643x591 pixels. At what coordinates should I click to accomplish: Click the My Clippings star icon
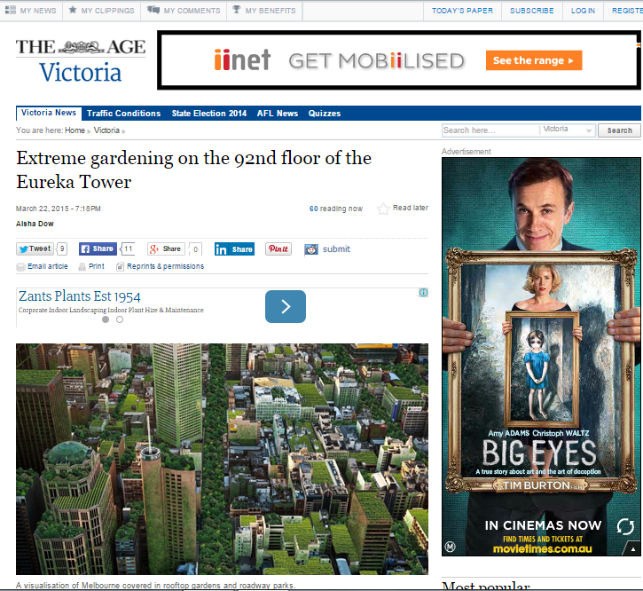click(73, 10)
